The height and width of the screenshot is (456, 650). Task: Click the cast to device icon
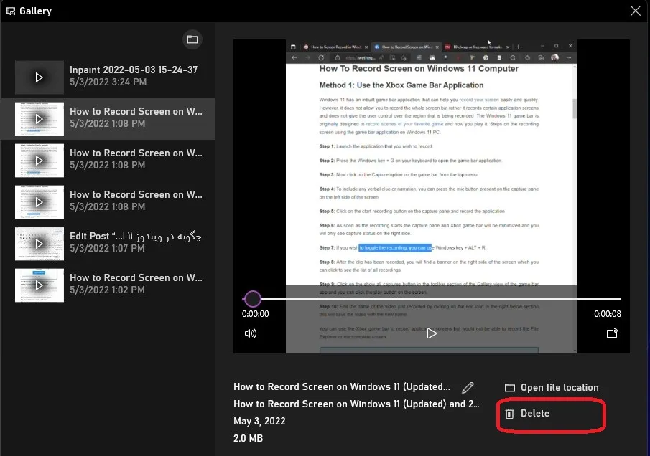[x=612, y=333]
